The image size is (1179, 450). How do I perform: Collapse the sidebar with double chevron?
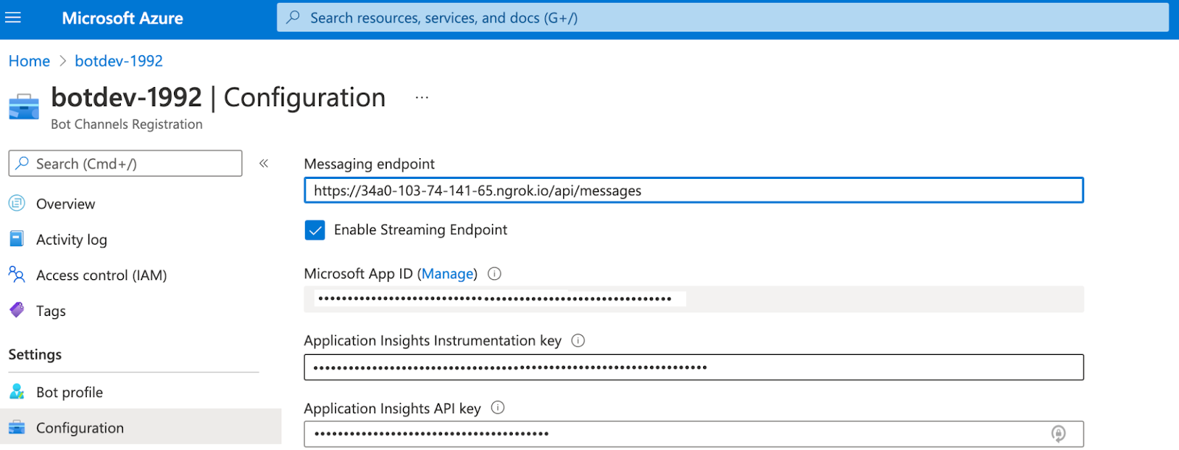[x=264, y=164]
